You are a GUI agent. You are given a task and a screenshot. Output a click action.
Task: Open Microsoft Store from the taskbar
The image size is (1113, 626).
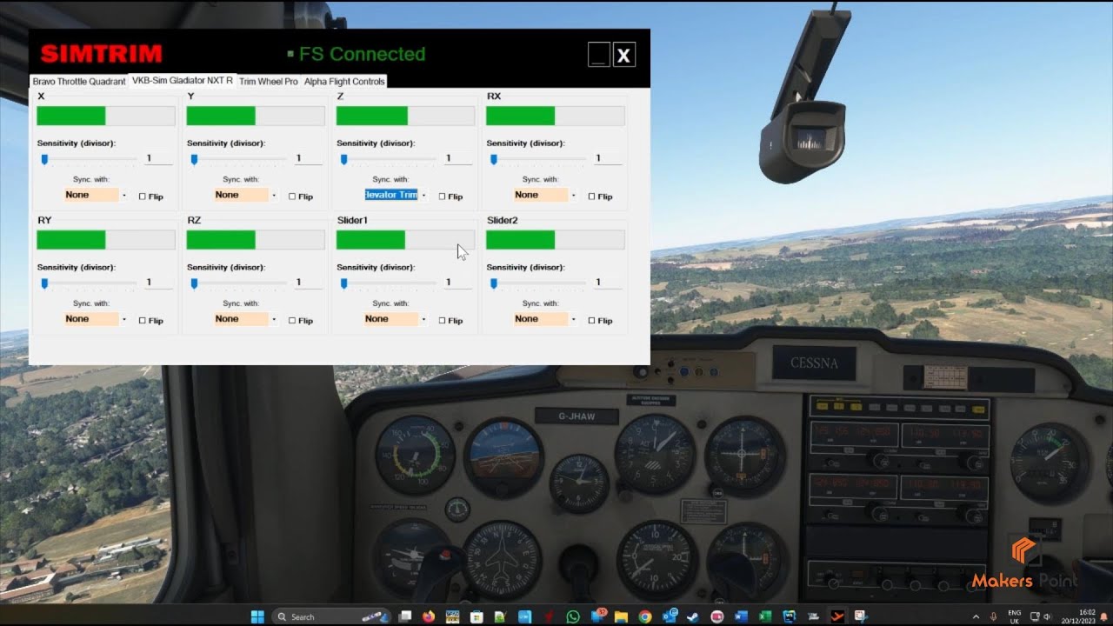[x=477, y=616]
